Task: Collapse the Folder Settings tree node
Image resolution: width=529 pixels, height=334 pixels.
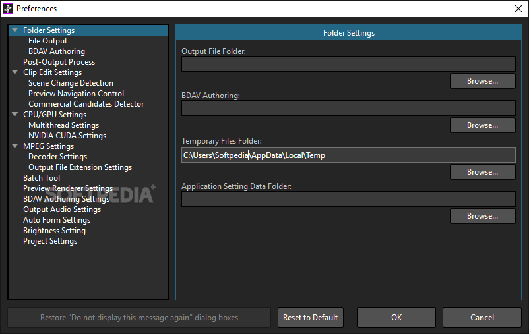Action: pyautogui.click(x=15, y=30)
